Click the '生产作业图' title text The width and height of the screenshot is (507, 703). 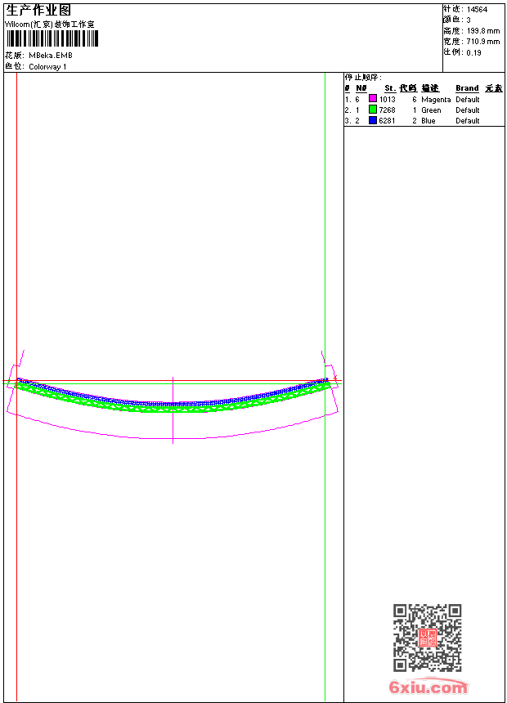[x=38, y=11]
